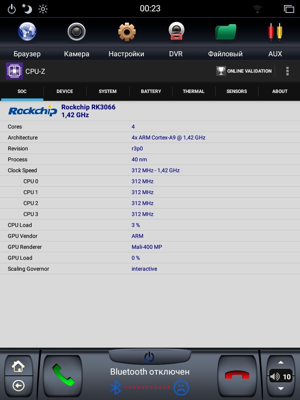Launch the DVR car camera icon
The width and height of the screenshot is (300, 400).
click(x=176, y=31)
